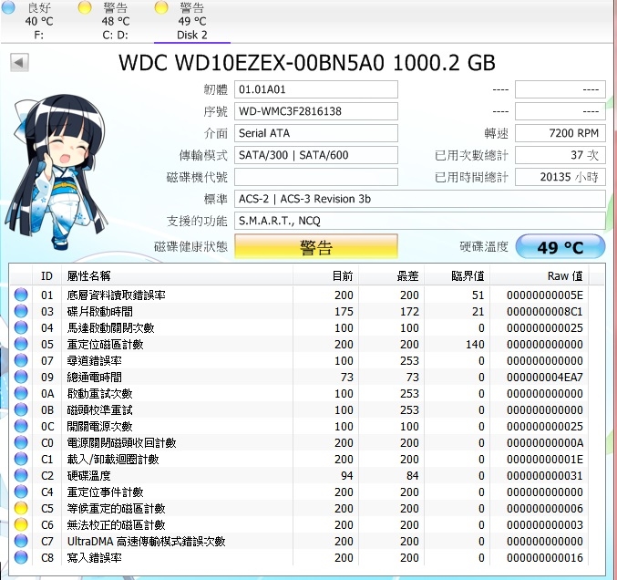
Task: Click the firmware field 01.01A01
Action: (x=316, y=89)
